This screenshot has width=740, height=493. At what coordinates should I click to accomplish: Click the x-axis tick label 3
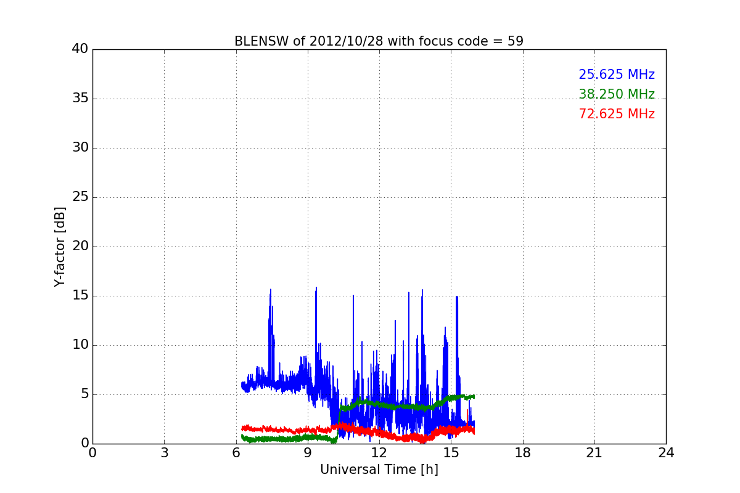[164, 453]
